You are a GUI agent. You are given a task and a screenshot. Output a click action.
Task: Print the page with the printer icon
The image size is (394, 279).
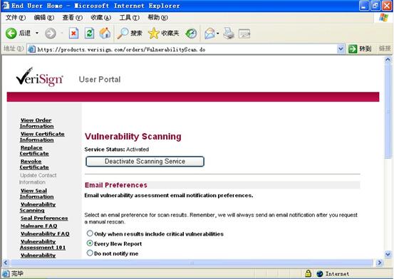229,33
